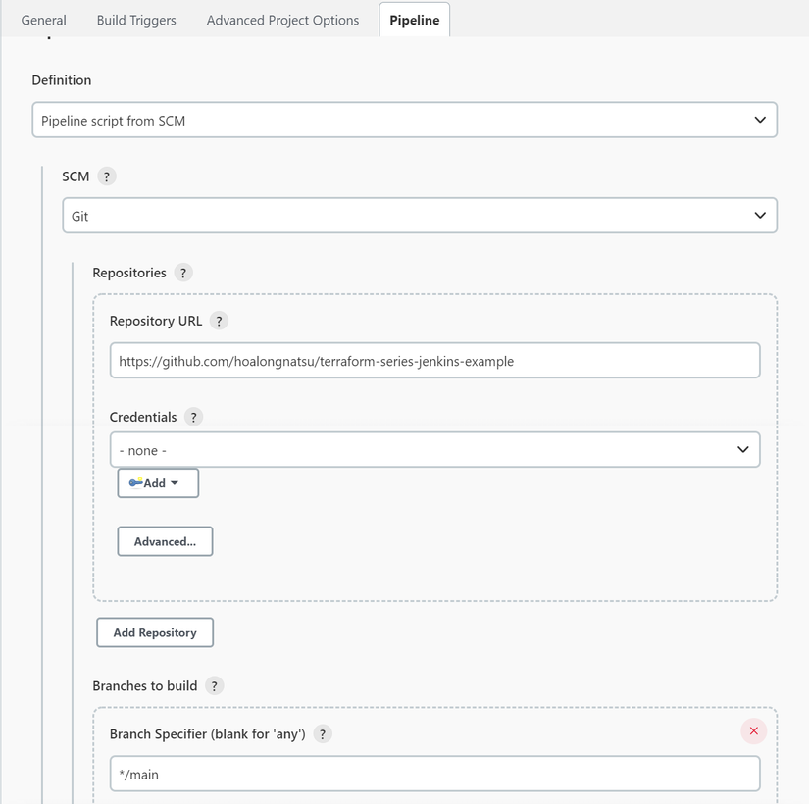Select the Pipeline tab
This screenshot has height=804, width=809.
pos(414,21)
